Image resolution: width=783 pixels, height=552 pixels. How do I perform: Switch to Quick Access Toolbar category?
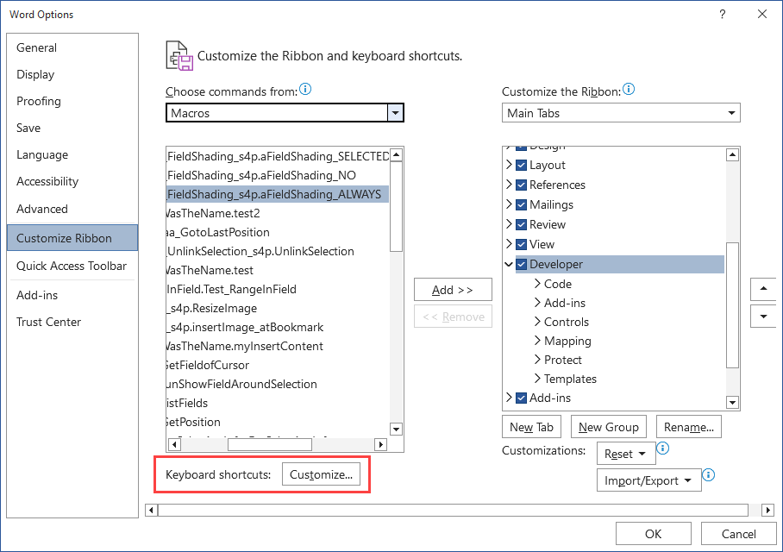(72, 266)
